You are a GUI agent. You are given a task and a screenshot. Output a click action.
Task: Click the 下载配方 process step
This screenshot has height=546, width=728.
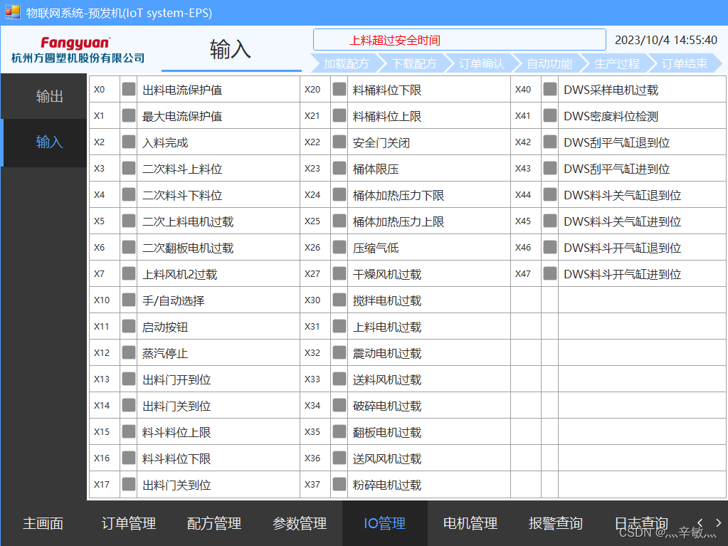click(x=413, y=63)
